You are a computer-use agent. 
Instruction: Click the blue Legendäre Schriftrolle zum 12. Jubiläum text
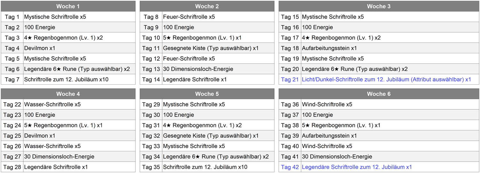pyautogui.click(x=357, y=167)
